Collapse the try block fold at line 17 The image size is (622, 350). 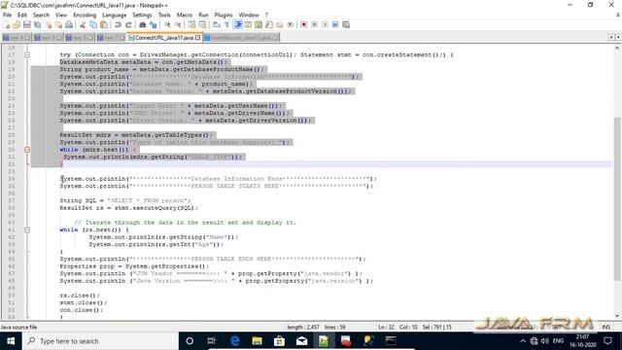[27, 54]
